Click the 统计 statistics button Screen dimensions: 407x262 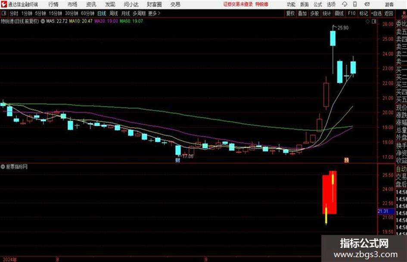(327, 13)
